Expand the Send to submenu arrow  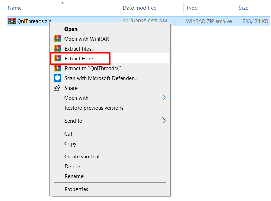[x=164, y=121]
